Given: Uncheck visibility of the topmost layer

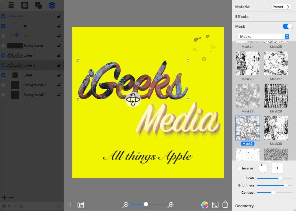Looking at the screenshot, I should [3, 16].
